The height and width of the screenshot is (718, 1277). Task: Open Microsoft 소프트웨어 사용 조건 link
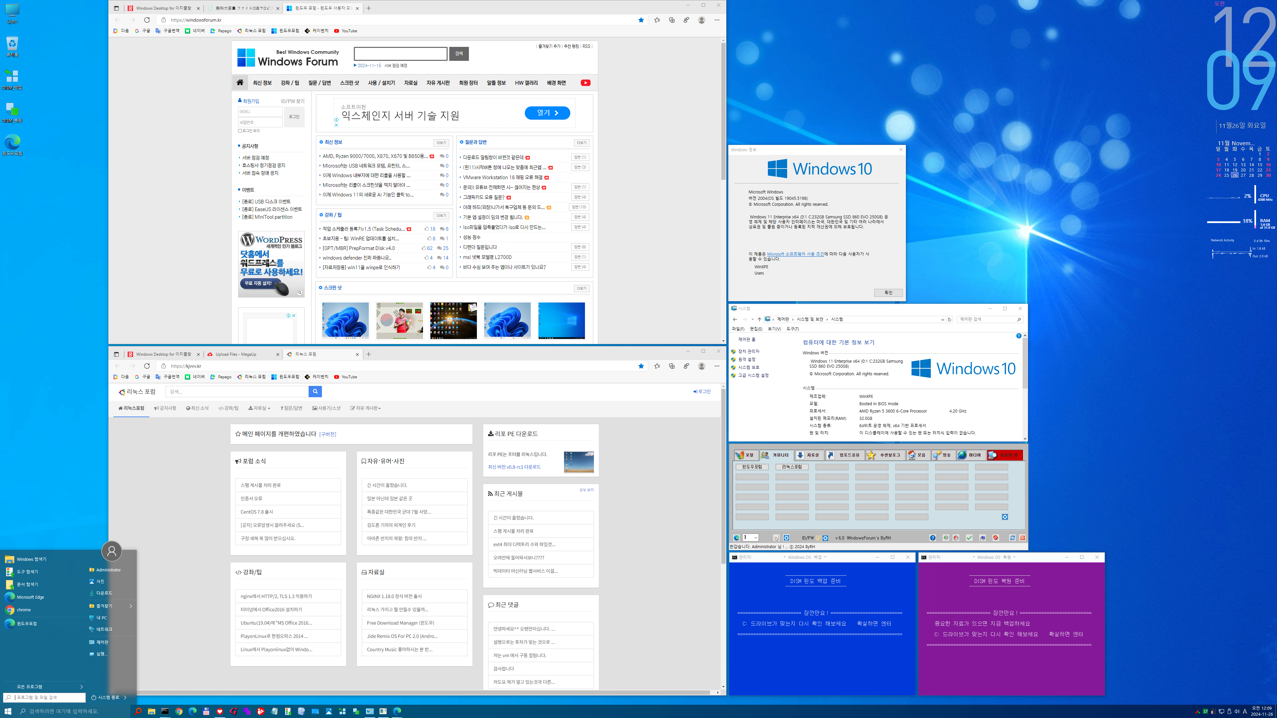coord(795,254)
